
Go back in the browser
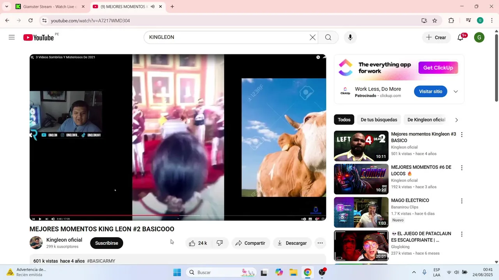tap(7, 21)
